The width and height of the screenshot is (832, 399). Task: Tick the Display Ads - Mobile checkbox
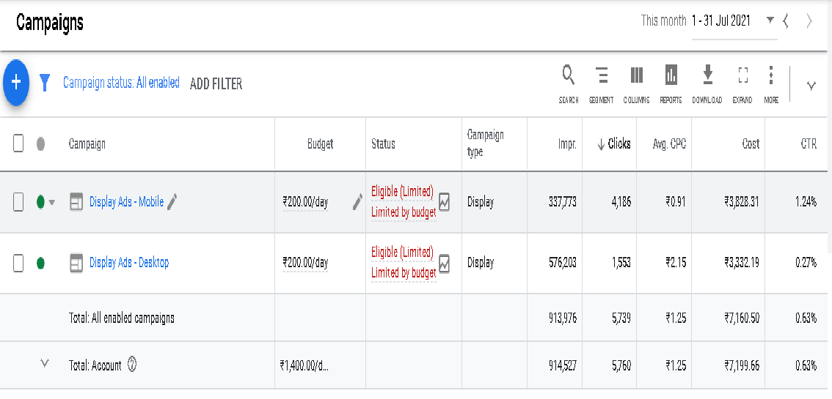point(19,202)
